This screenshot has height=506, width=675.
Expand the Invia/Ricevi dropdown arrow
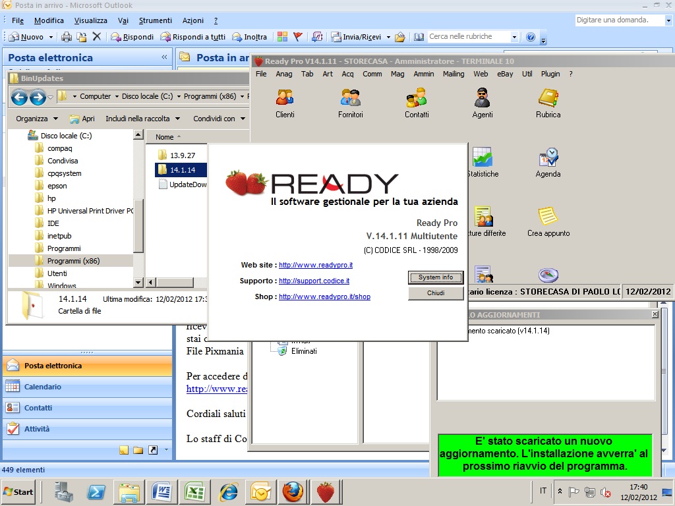point(388,37)
